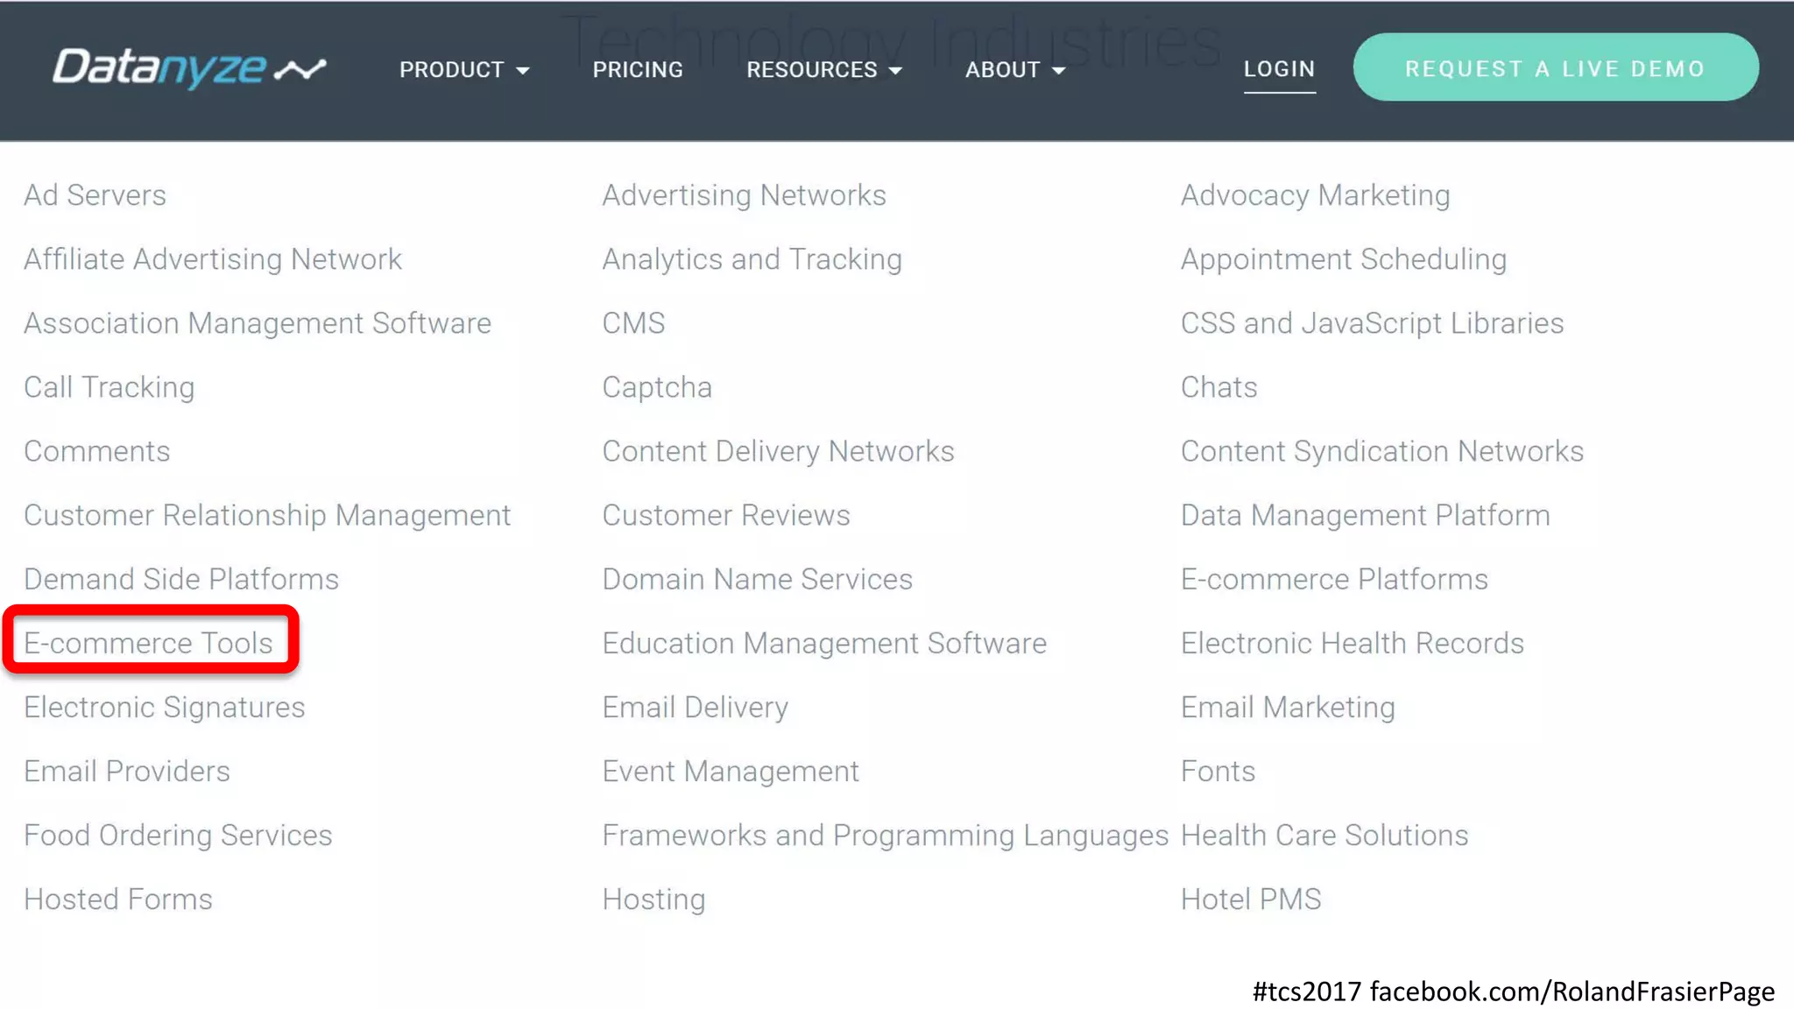The image size is (1794, 1009).
Task: Click the Datanyze logo
Action: click(188, 68)
